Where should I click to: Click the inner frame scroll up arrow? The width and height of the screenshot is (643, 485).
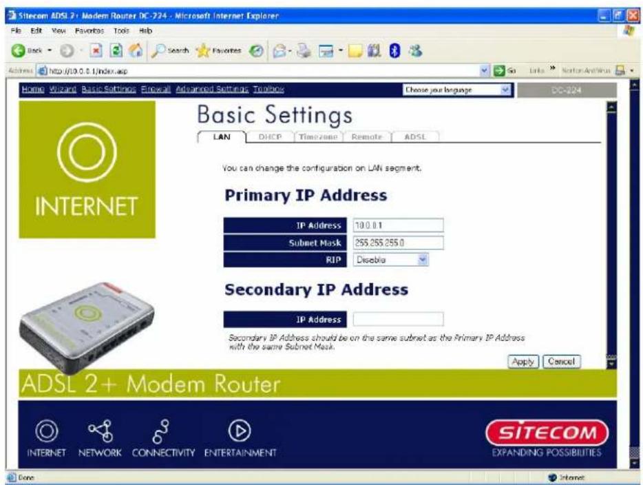611,107
